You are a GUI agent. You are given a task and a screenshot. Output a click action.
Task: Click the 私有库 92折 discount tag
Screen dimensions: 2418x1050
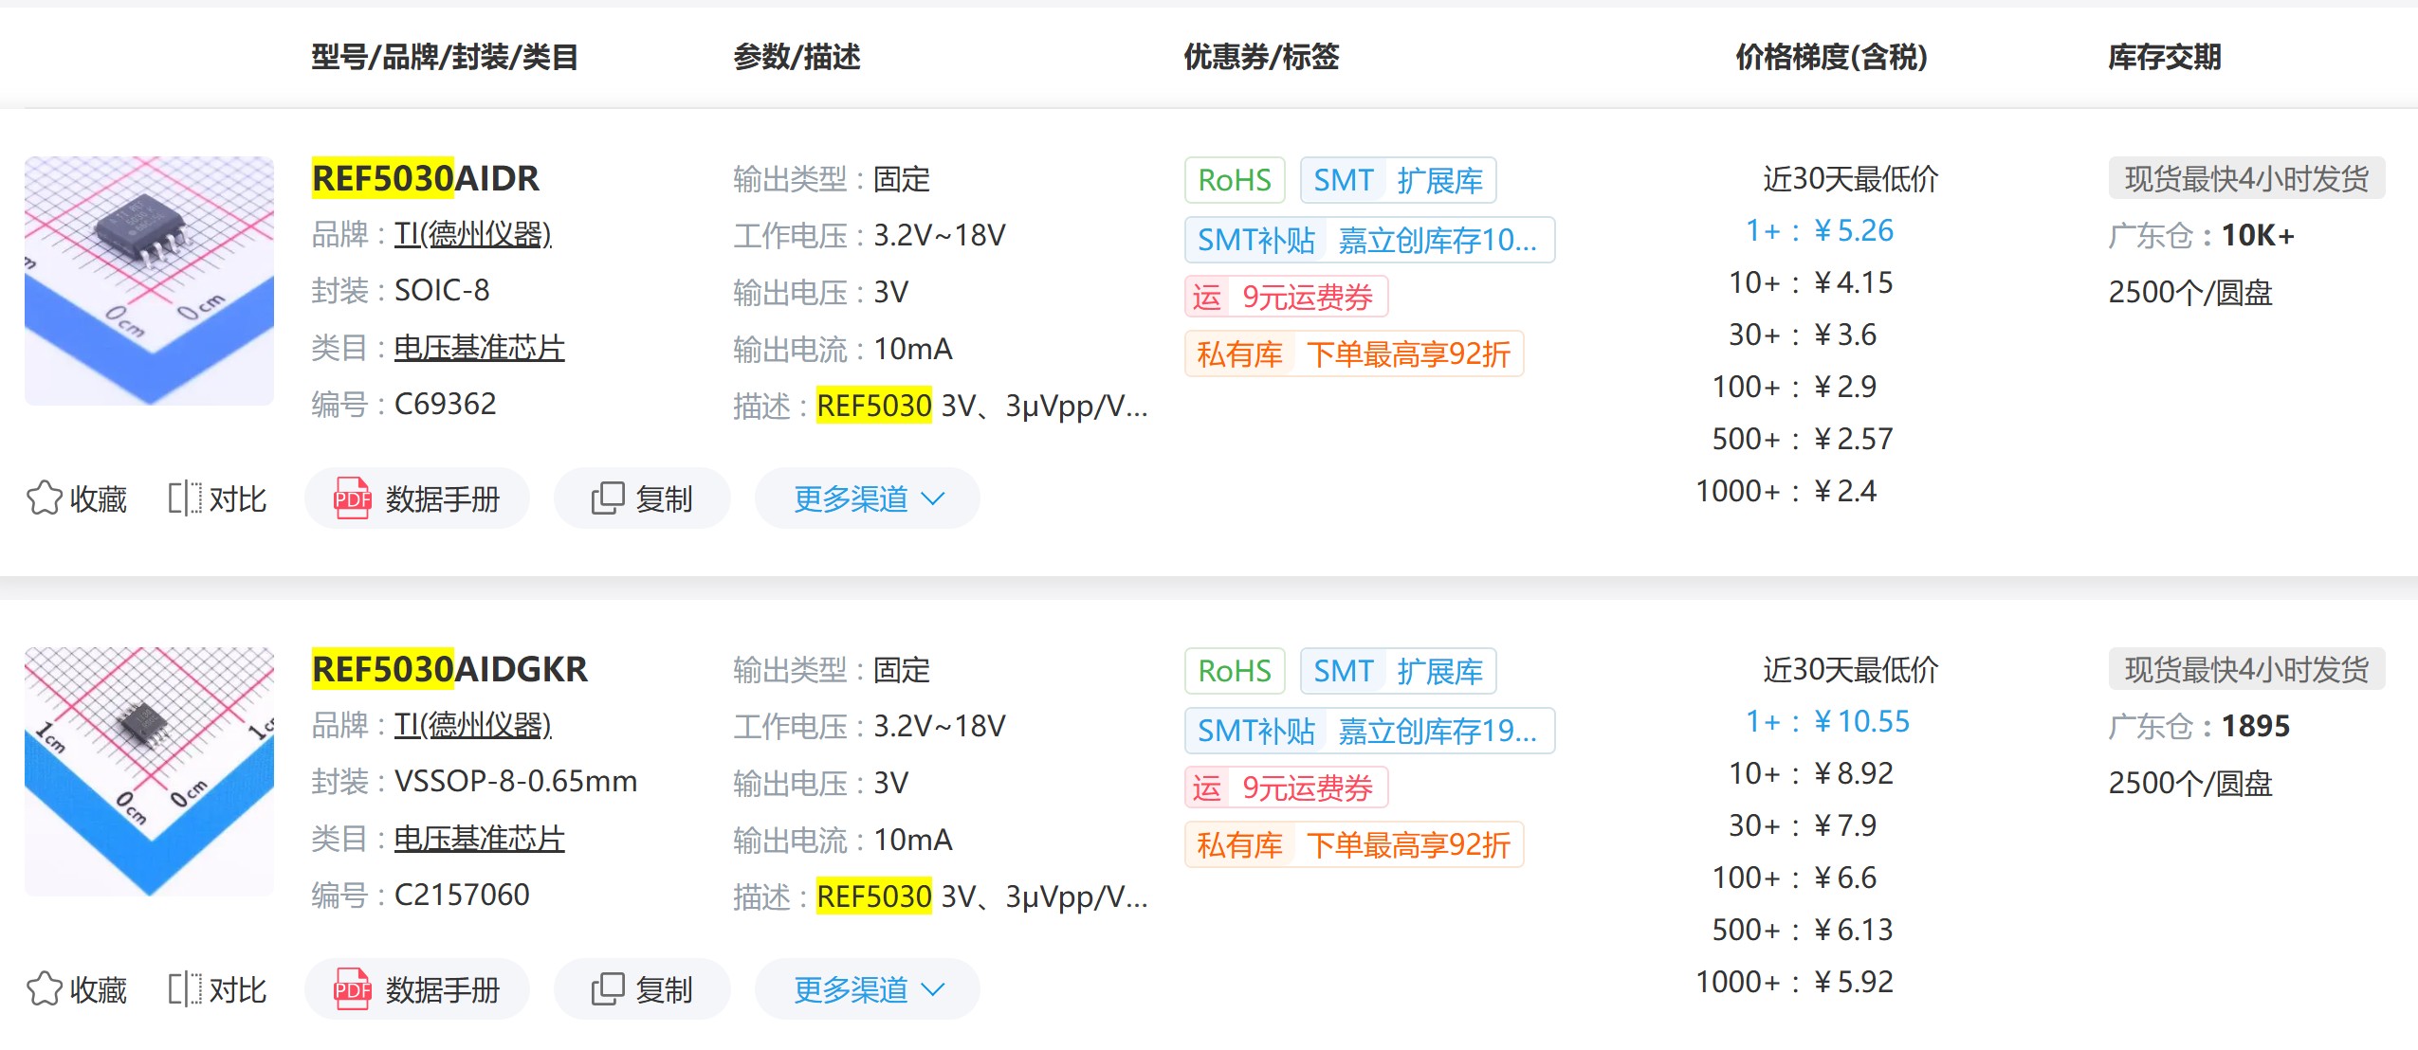1354,353
